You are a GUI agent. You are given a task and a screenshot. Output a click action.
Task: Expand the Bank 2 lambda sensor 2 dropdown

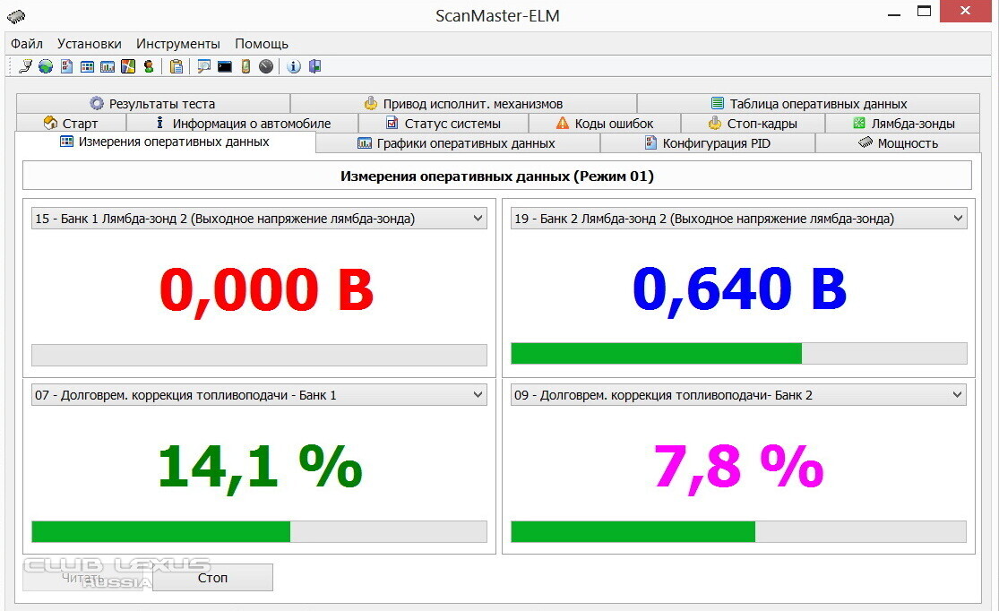pyautogui.click(x=958, y=219)
